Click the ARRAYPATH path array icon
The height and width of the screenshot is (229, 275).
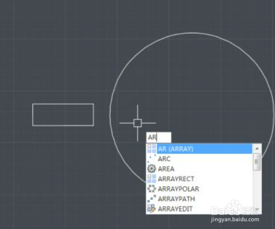point(152,199)
